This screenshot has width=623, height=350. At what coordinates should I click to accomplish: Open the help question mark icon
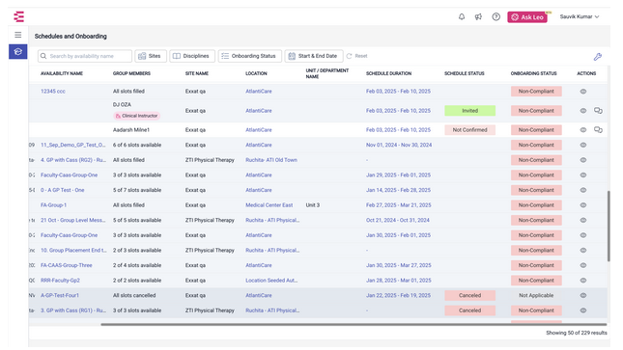tap(496, 16)
